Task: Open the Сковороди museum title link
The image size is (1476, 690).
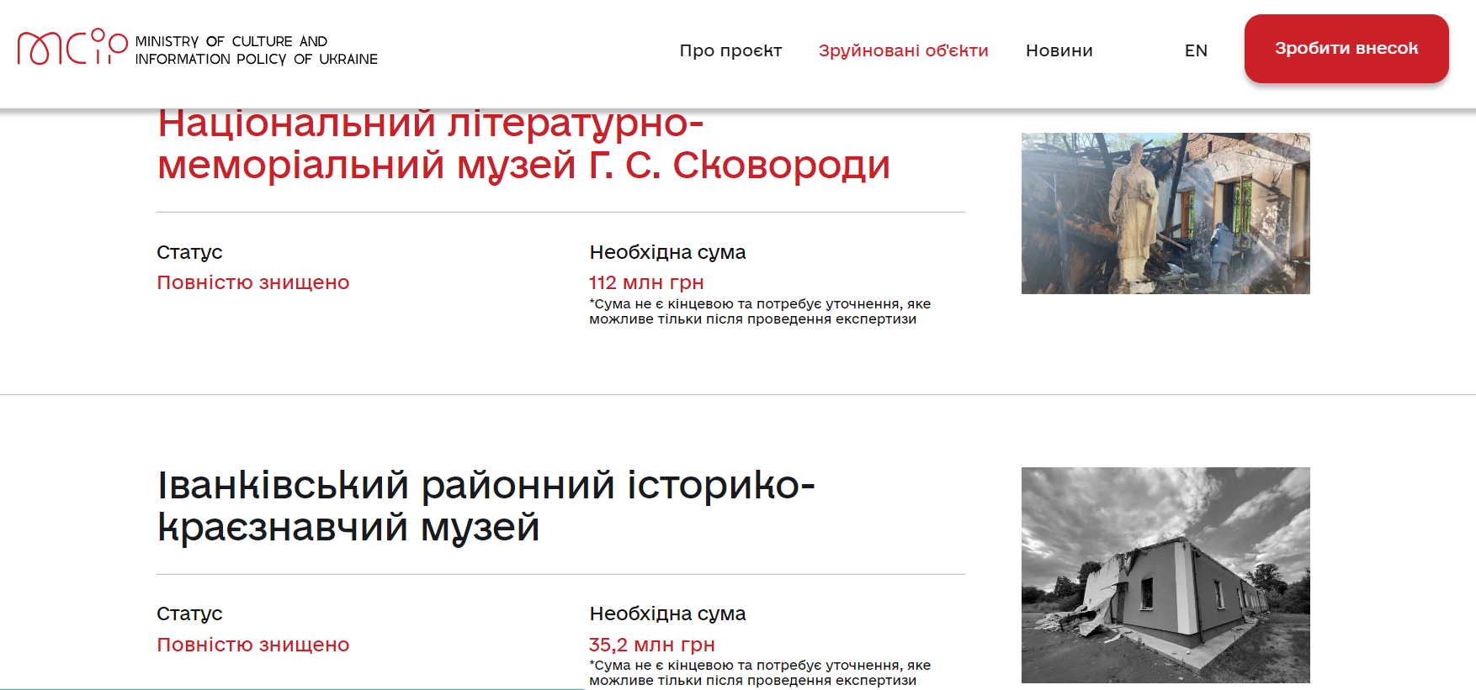Action: (523, 145)
